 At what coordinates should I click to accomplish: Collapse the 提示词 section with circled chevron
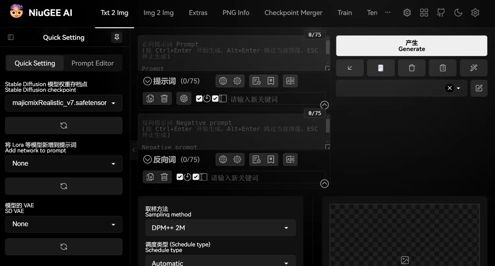(x=147, y=81)
